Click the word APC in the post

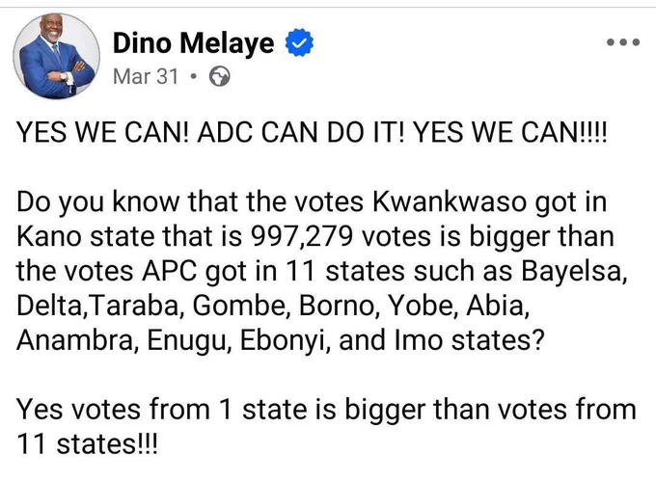[170, 271]
